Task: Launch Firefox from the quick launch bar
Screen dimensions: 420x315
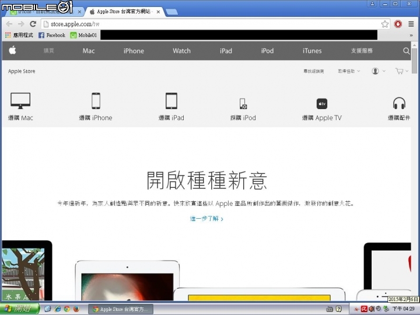Action: coord(76,309)
